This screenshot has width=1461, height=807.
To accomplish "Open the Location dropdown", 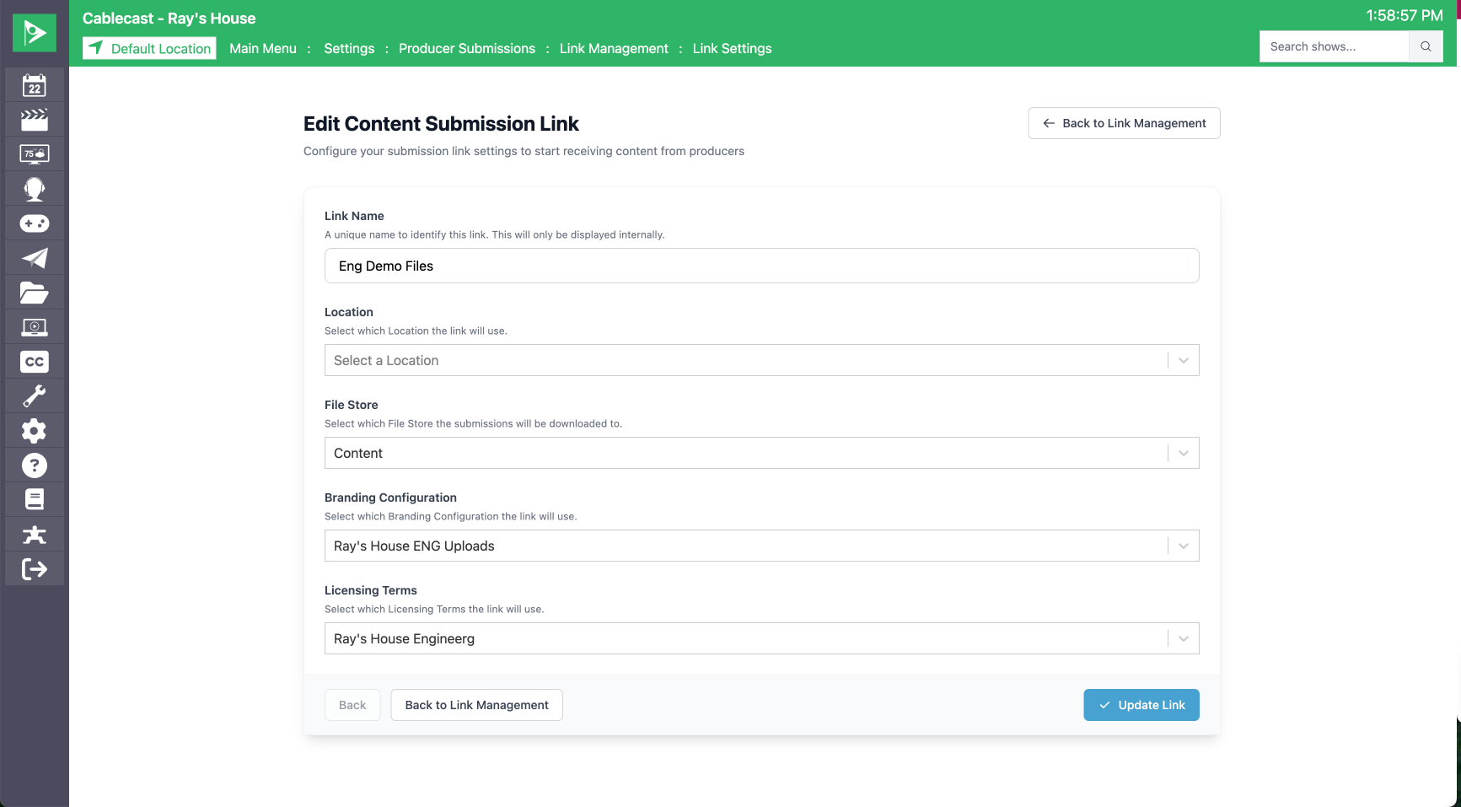I will [761, 360].
